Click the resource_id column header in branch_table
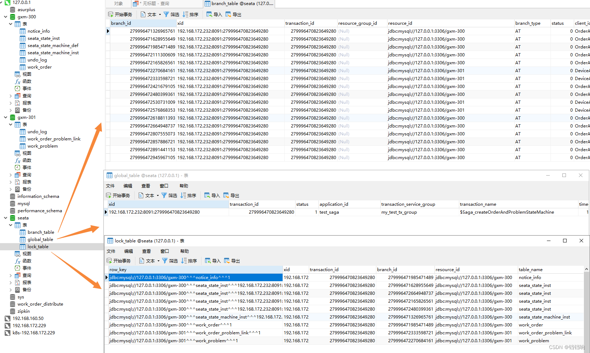Image resolution: width=590 pixels, height=353 pixels. 450,23
